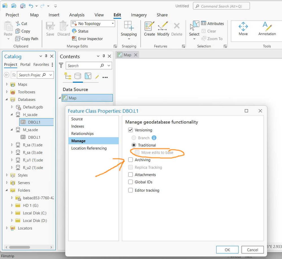The image size is (282, 259).
Task: Open the Error Inspector
Action: tap(87, 39)
